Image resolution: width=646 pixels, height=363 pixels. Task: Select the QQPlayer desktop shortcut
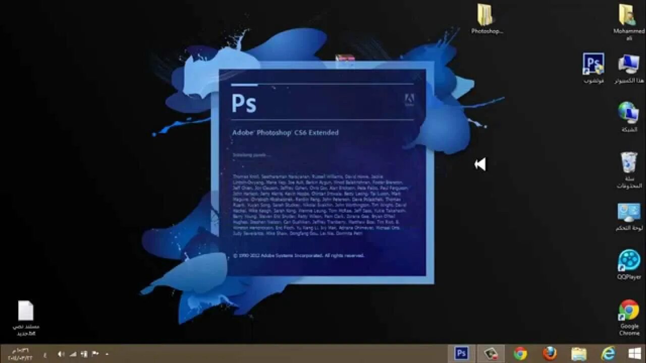tap(629, 265)
